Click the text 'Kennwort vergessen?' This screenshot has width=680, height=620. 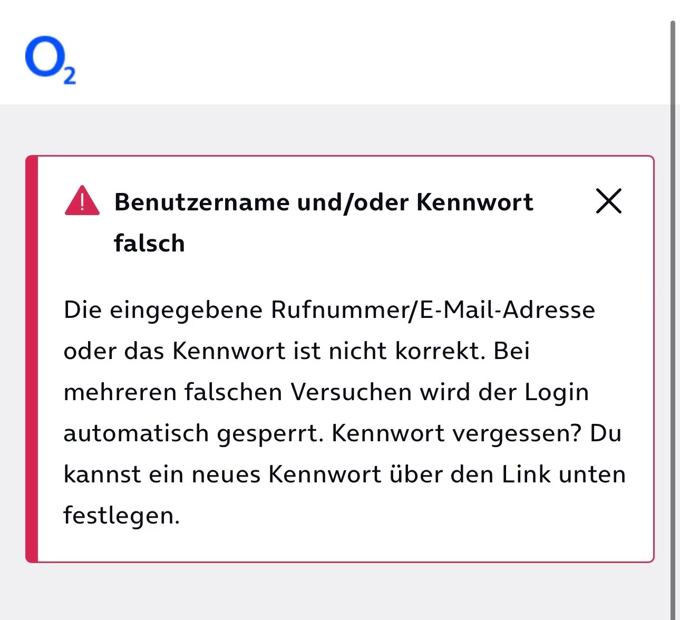pos(456,433)
